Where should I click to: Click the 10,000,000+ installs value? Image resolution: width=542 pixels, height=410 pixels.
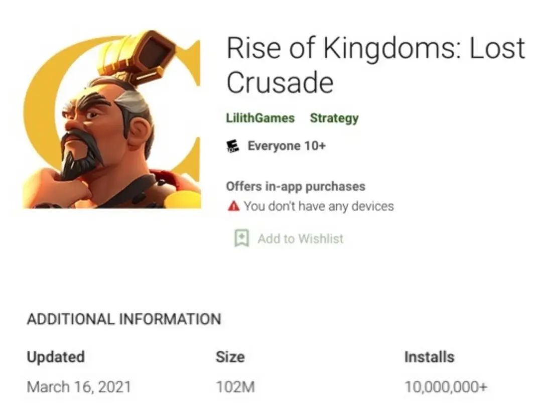tap(446, 386)
